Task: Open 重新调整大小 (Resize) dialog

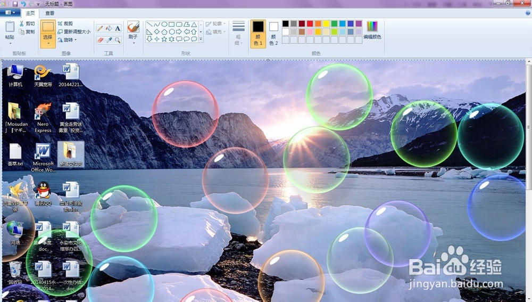Action: (74, 31)
